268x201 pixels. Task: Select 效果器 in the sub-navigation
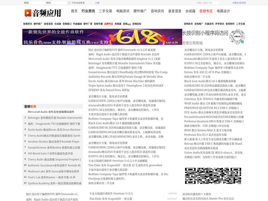[118, 24]
